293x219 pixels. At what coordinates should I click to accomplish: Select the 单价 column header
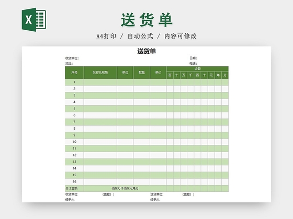pyautogui.click(x=158, y=72)
